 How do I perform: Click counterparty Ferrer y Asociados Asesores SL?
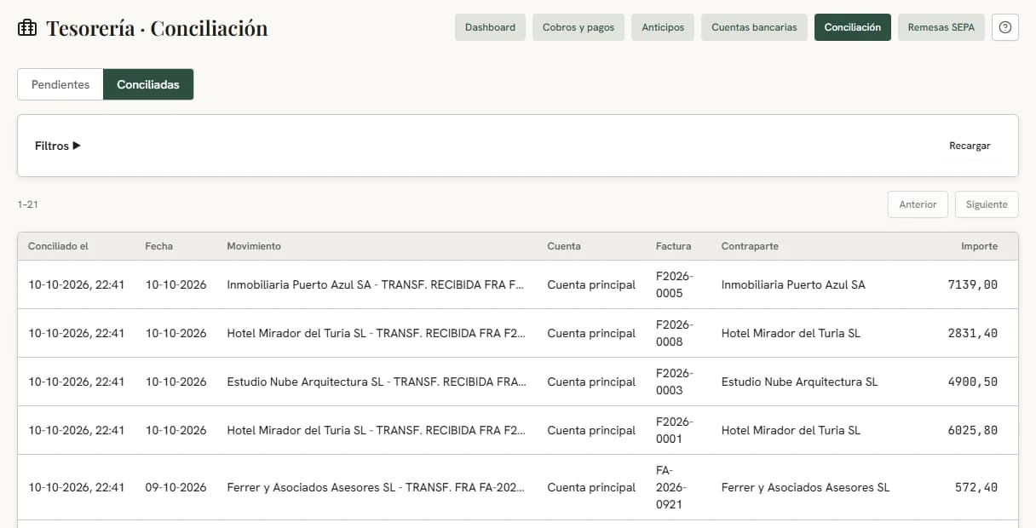[805, 487]
